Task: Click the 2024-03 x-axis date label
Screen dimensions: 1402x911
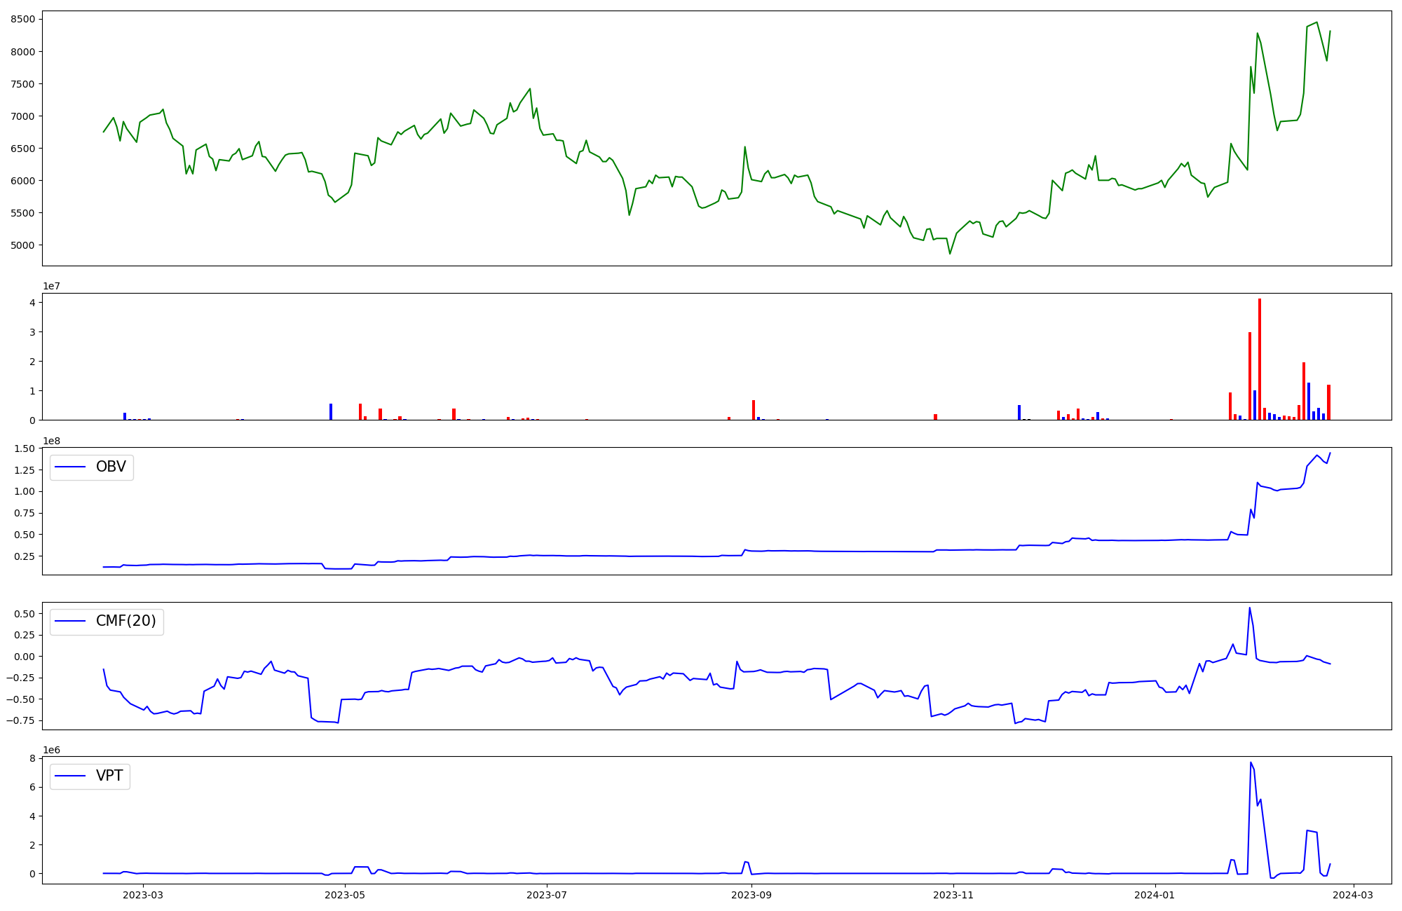Action: (1353, 895)
